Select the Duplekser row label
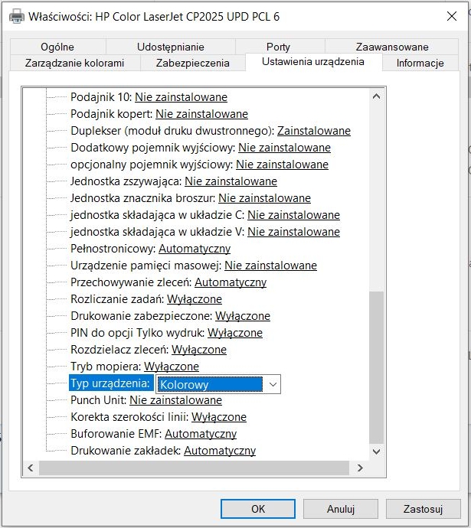The image size is (471, 528). 172,131
